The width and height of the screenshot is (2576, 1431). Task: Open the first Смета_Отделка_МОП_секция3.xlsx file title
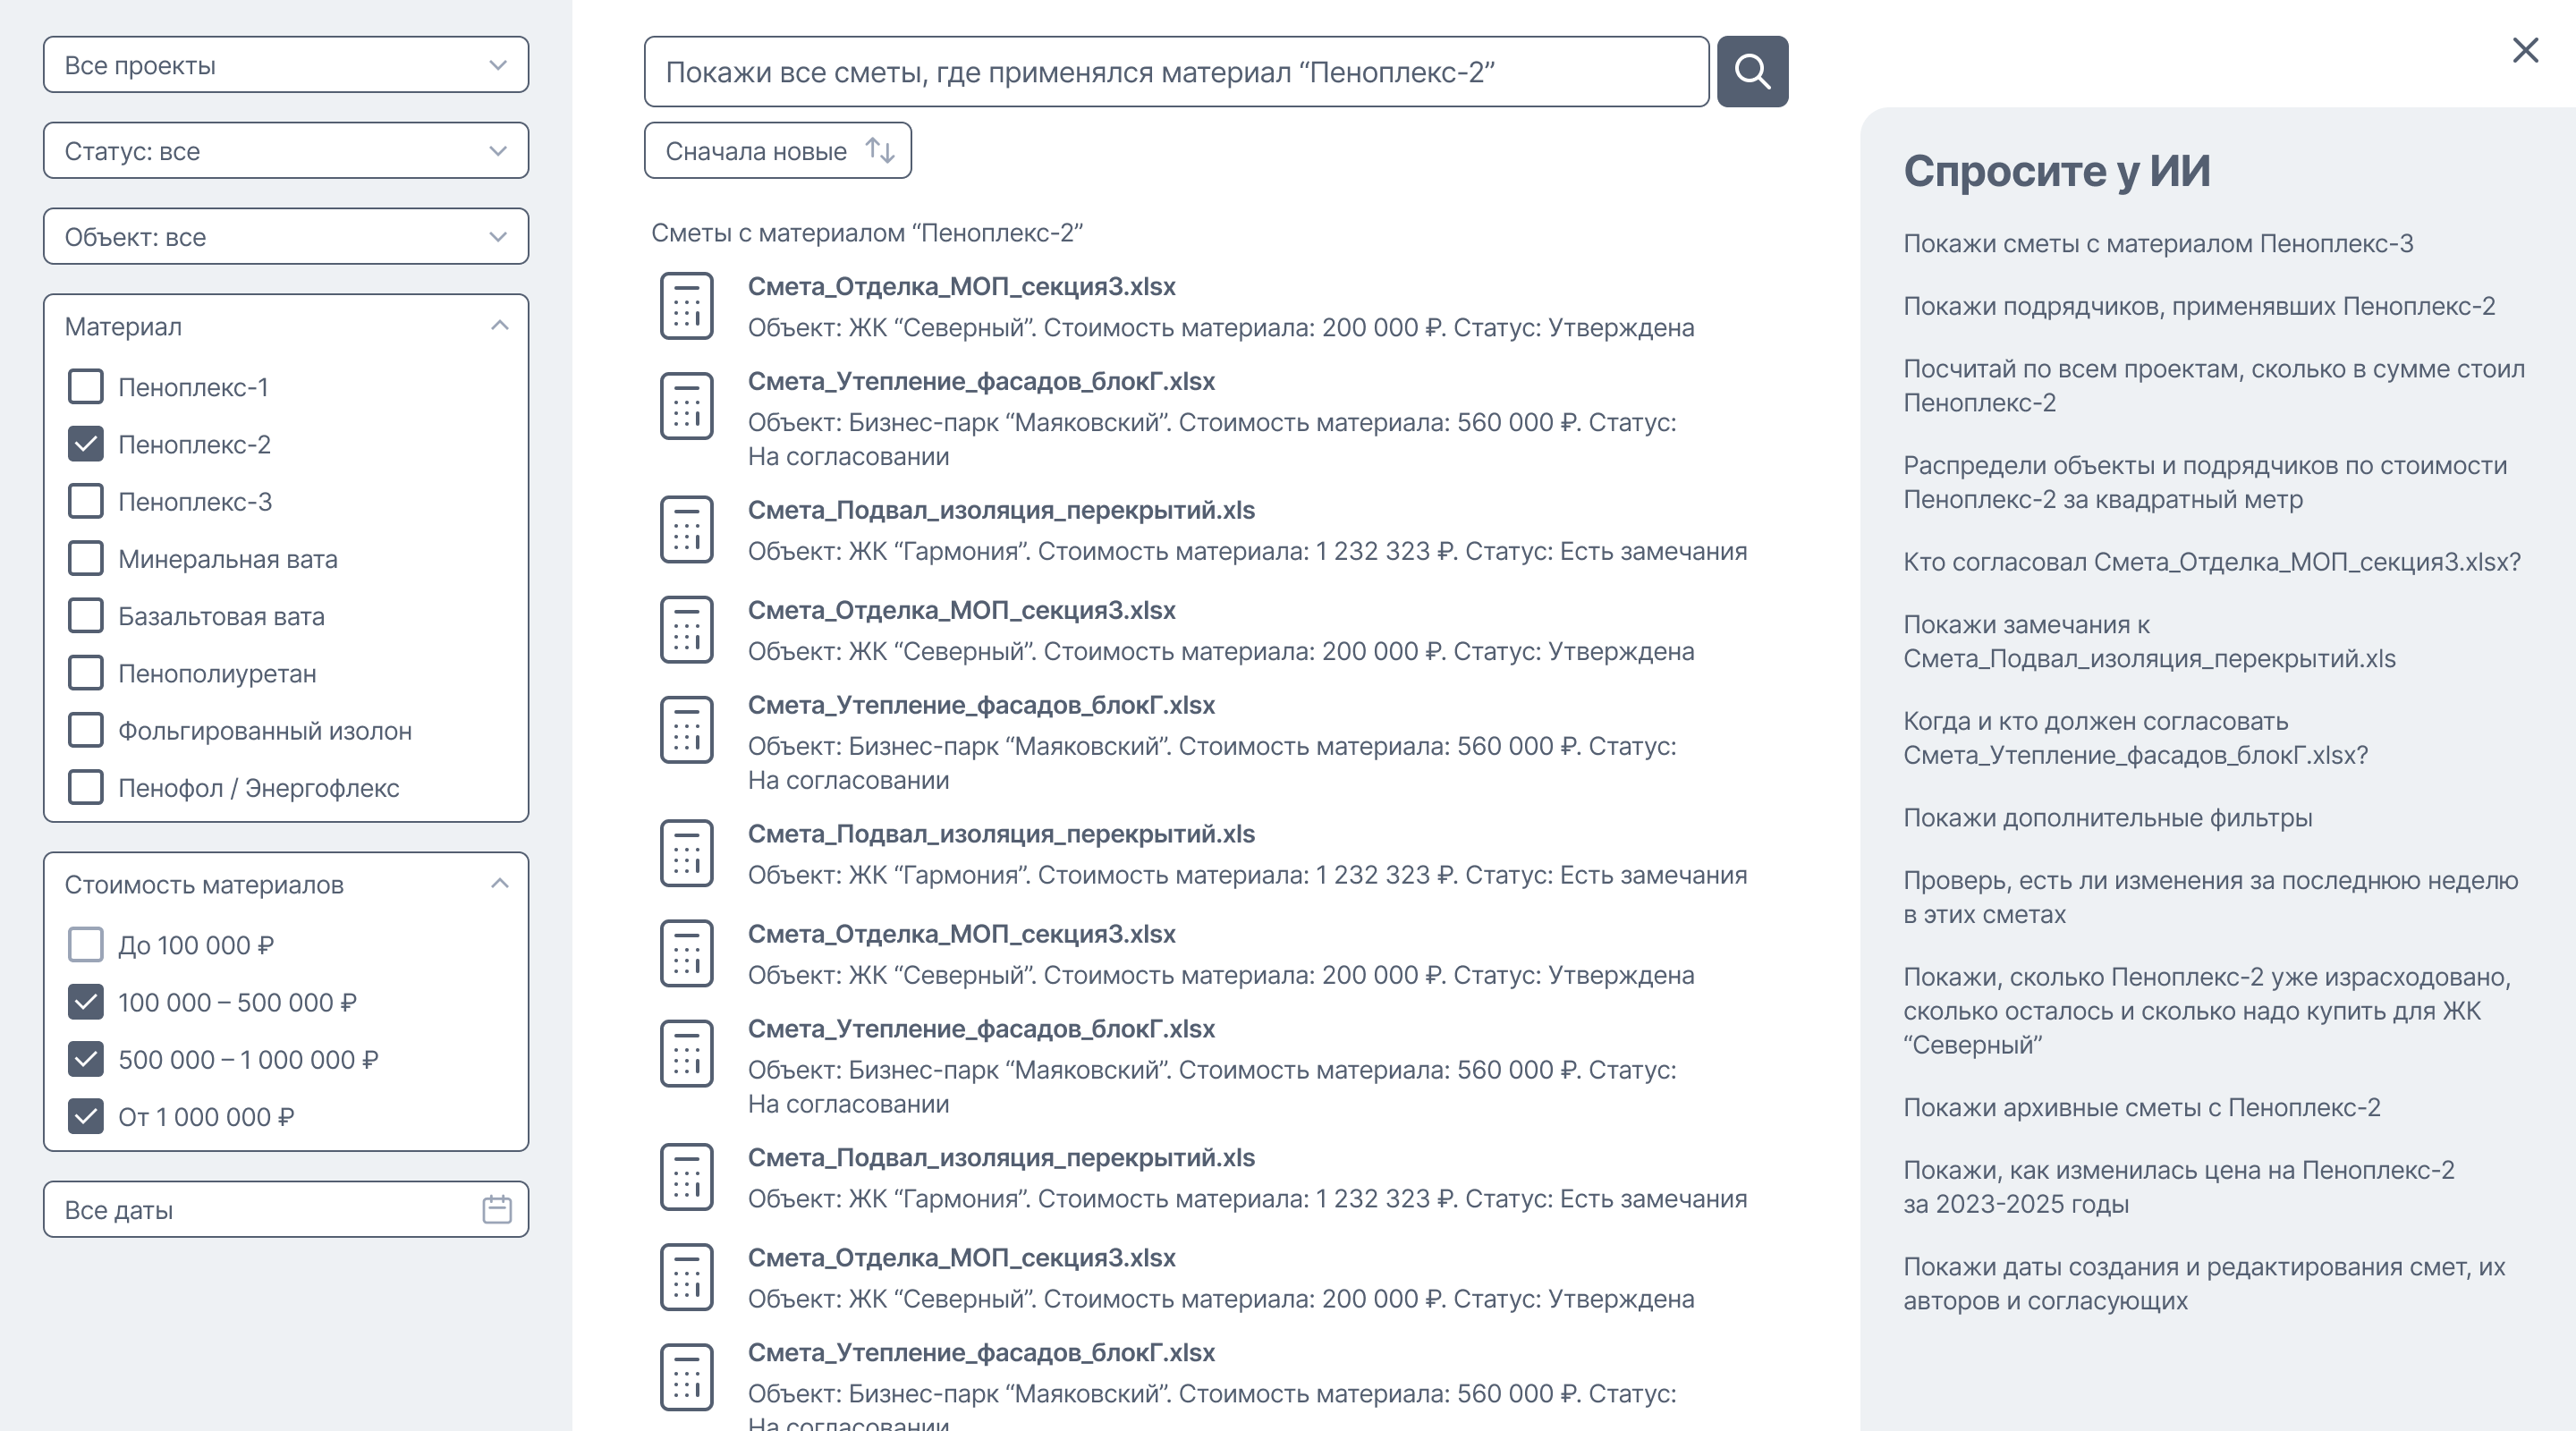click(x=961, y=287)
